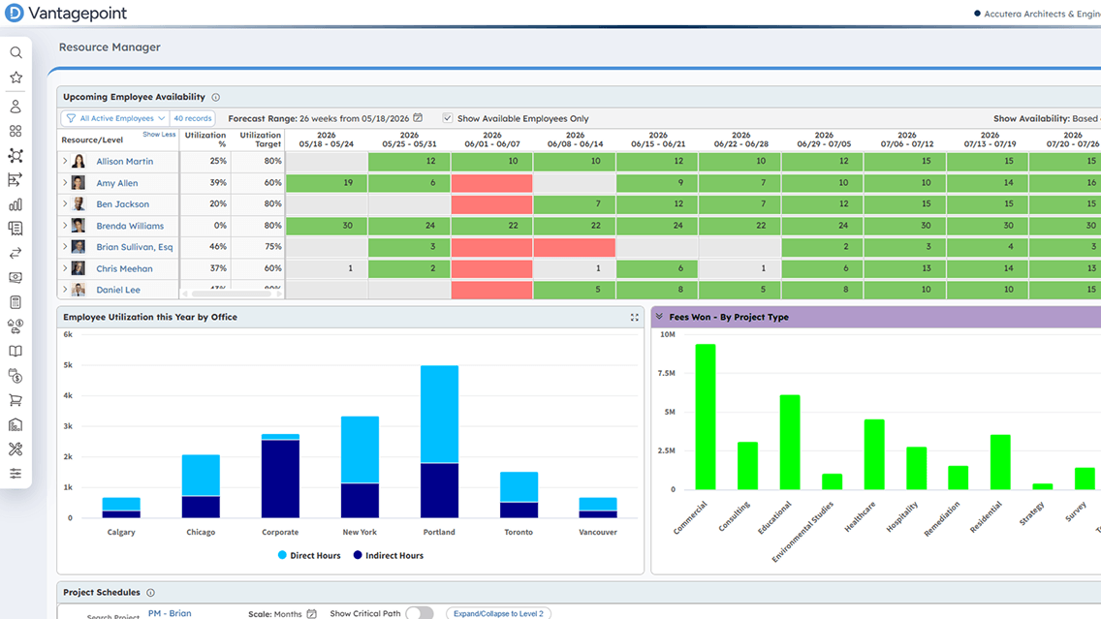Click the crossed tools sidebar icon
Viewport: 1101px width, 619px height.
(x=16, y=449)
